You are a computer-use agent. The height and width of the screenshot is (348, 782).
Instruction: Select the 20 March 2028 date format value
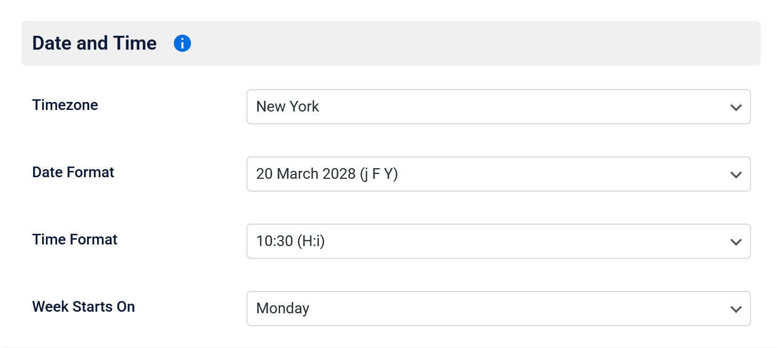[x=326, y=174]
